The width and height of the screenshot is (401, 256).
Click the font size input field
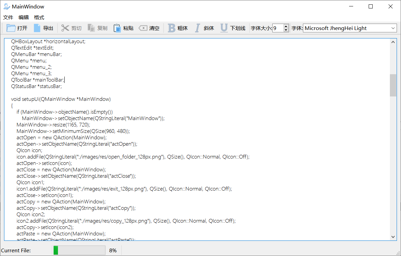click(278, 28)
